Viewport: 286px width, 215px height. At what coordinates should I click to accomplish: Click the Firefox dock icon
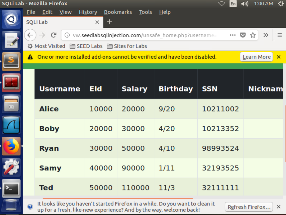click(11, 146)
